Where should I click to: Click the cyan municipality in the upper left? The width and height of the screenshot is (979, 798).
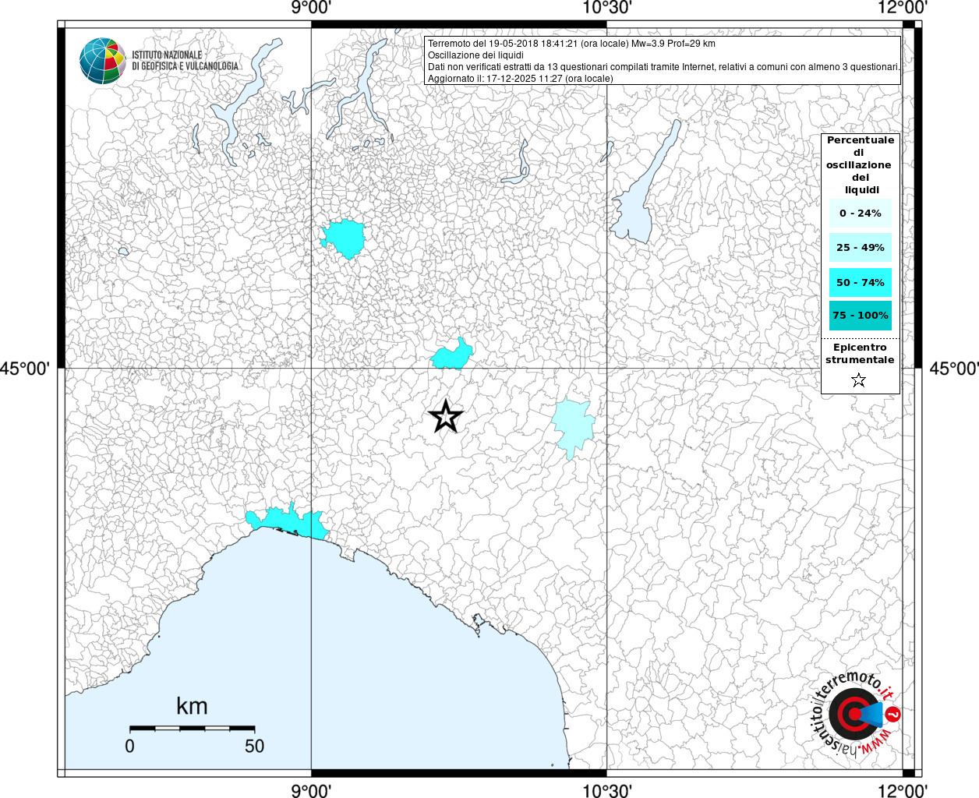tap(344, 238)
